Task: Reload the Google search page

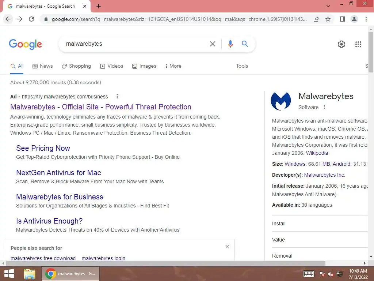Action: point(31,19)
